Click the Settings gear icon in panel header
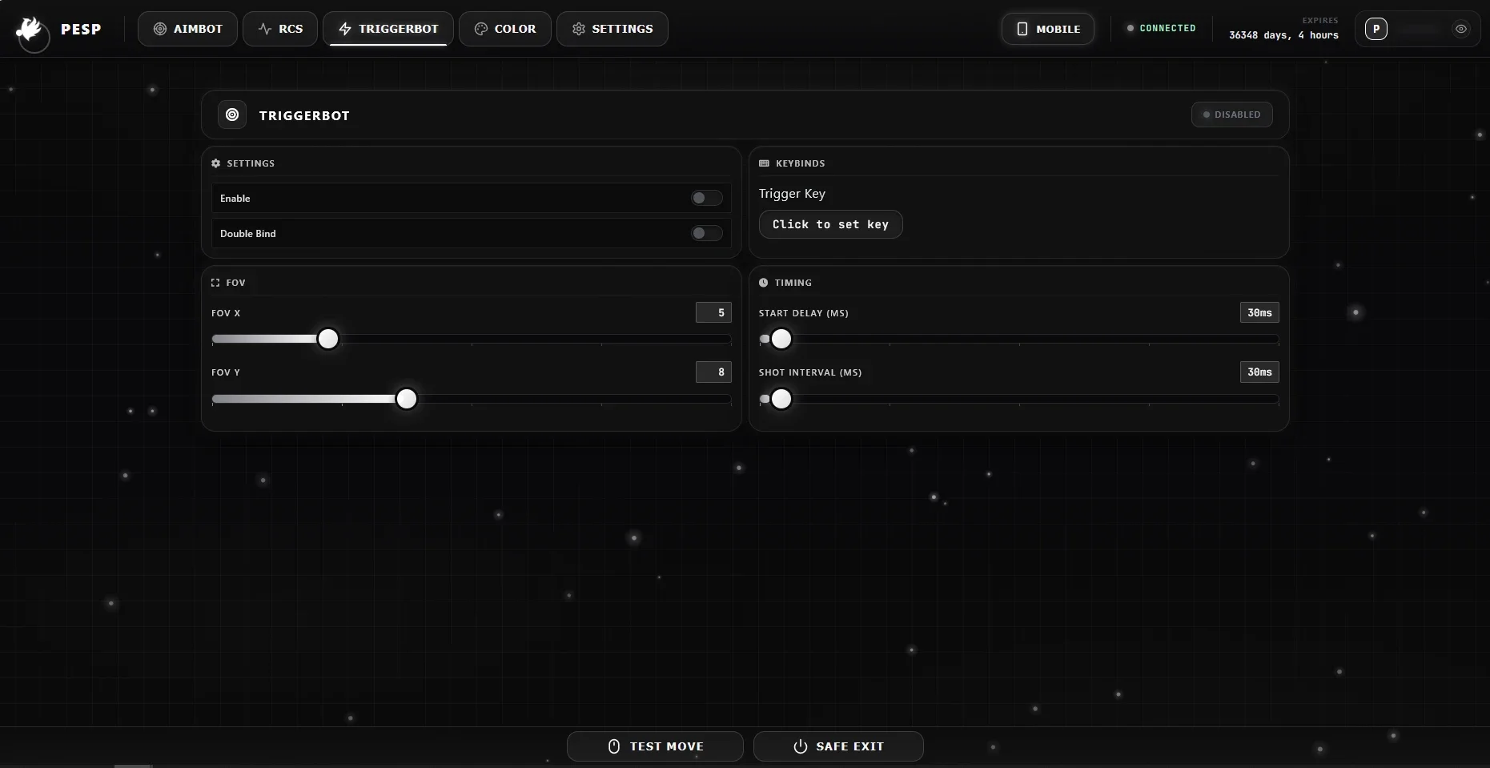This screenshot has width=1490, height=768. (215, 163)
